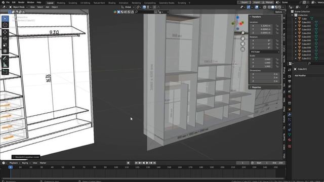Click the timeline horizontal scrollbar

[143, 178]
